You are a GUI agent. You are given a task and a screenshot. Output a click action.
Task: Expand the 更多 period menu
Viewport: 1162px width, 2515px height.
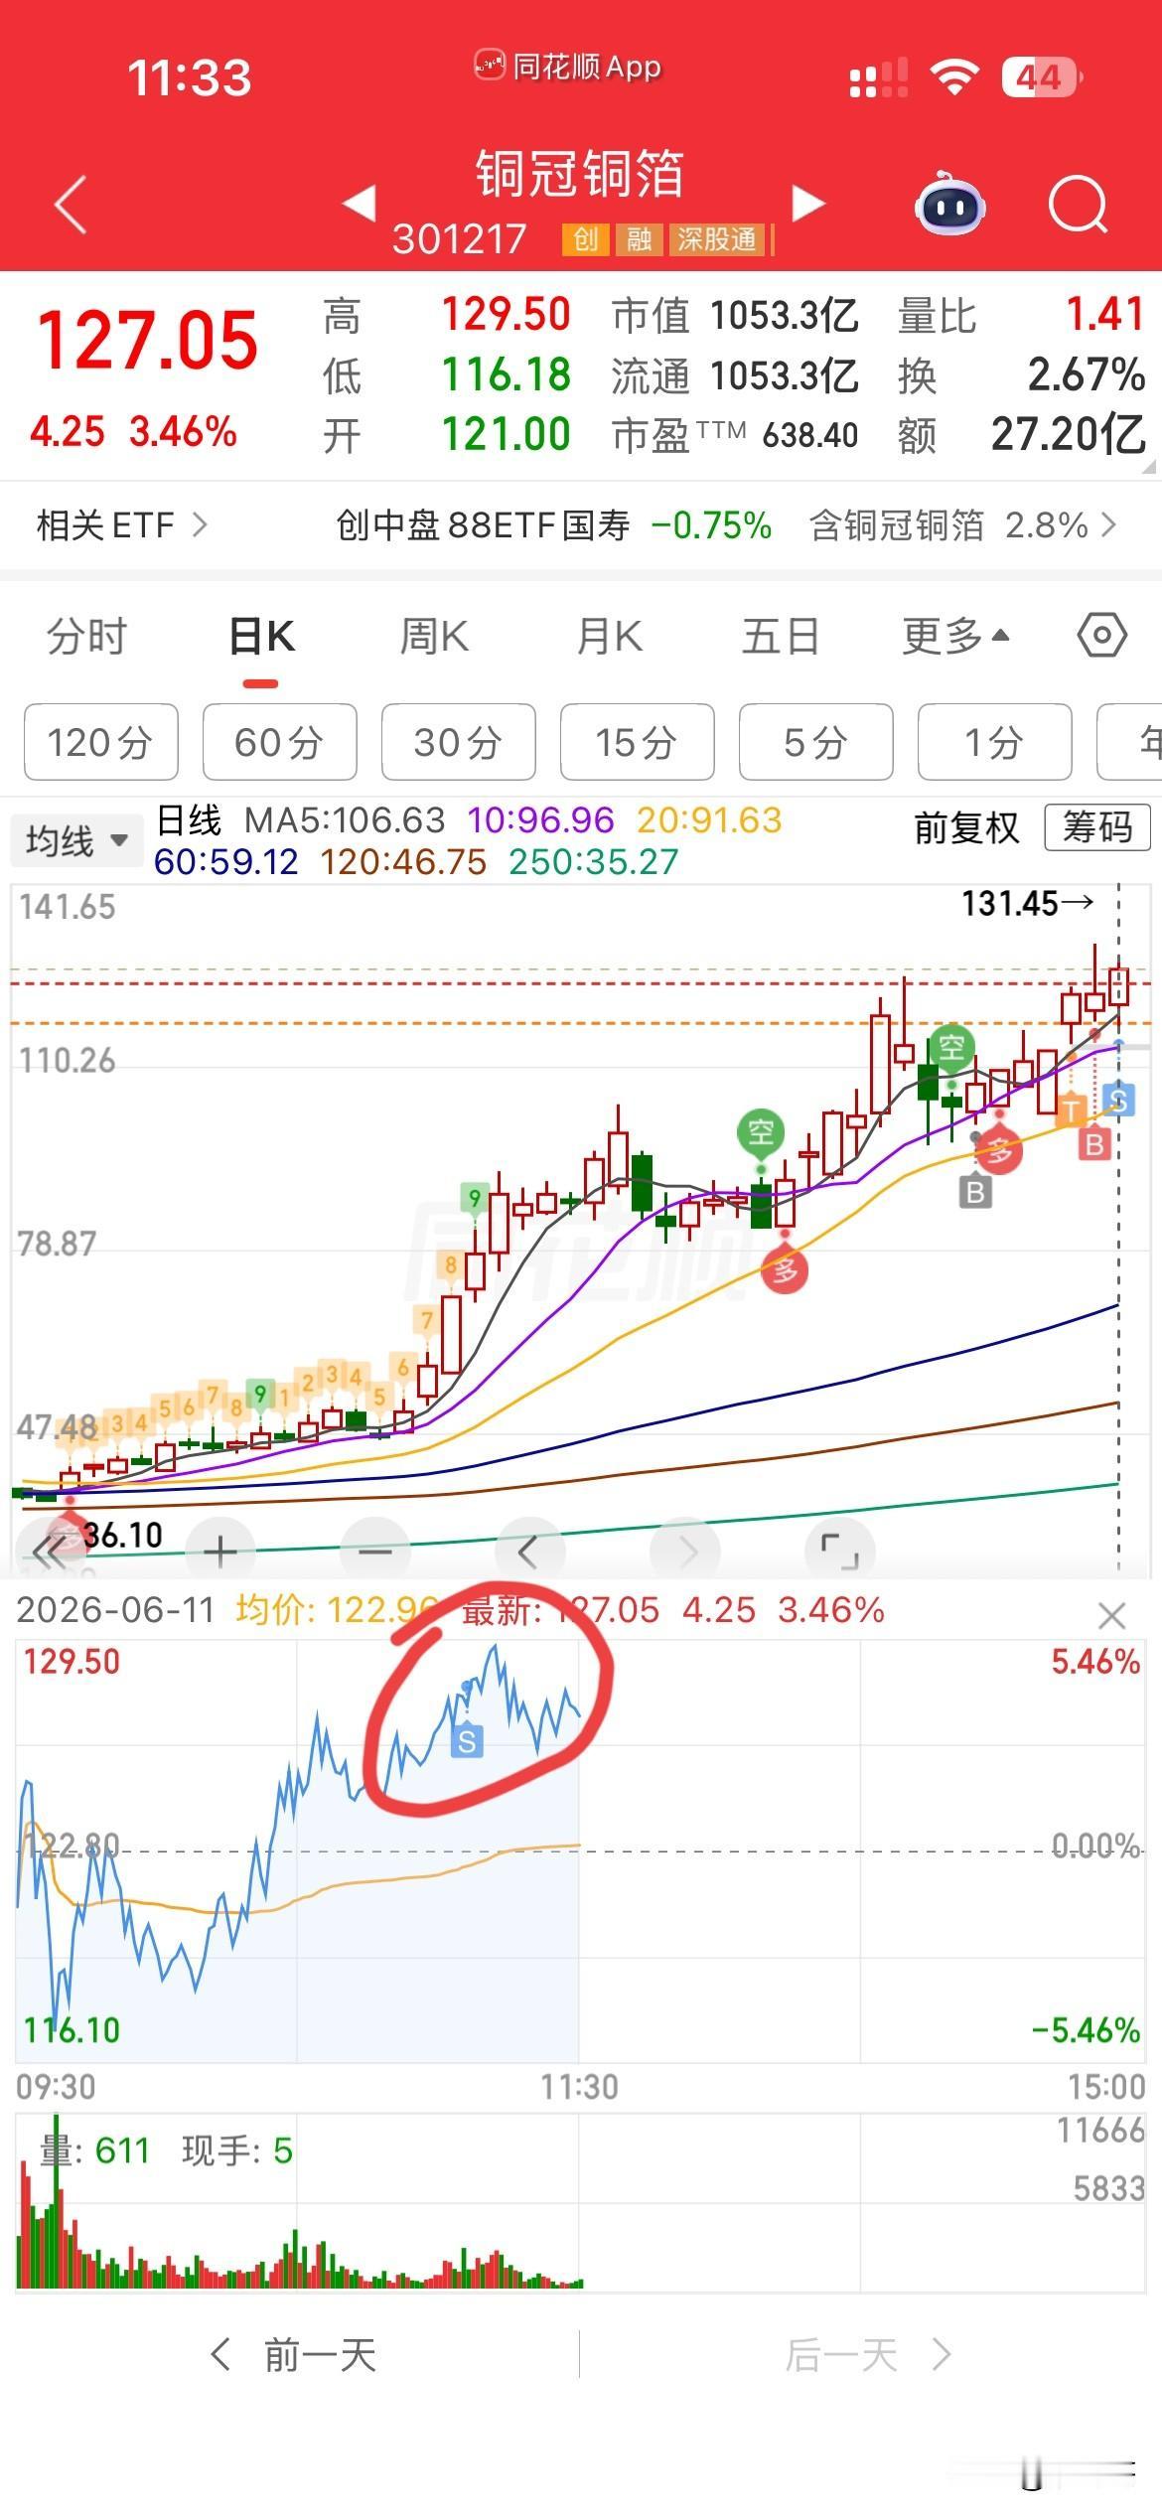tap(955, 636)
